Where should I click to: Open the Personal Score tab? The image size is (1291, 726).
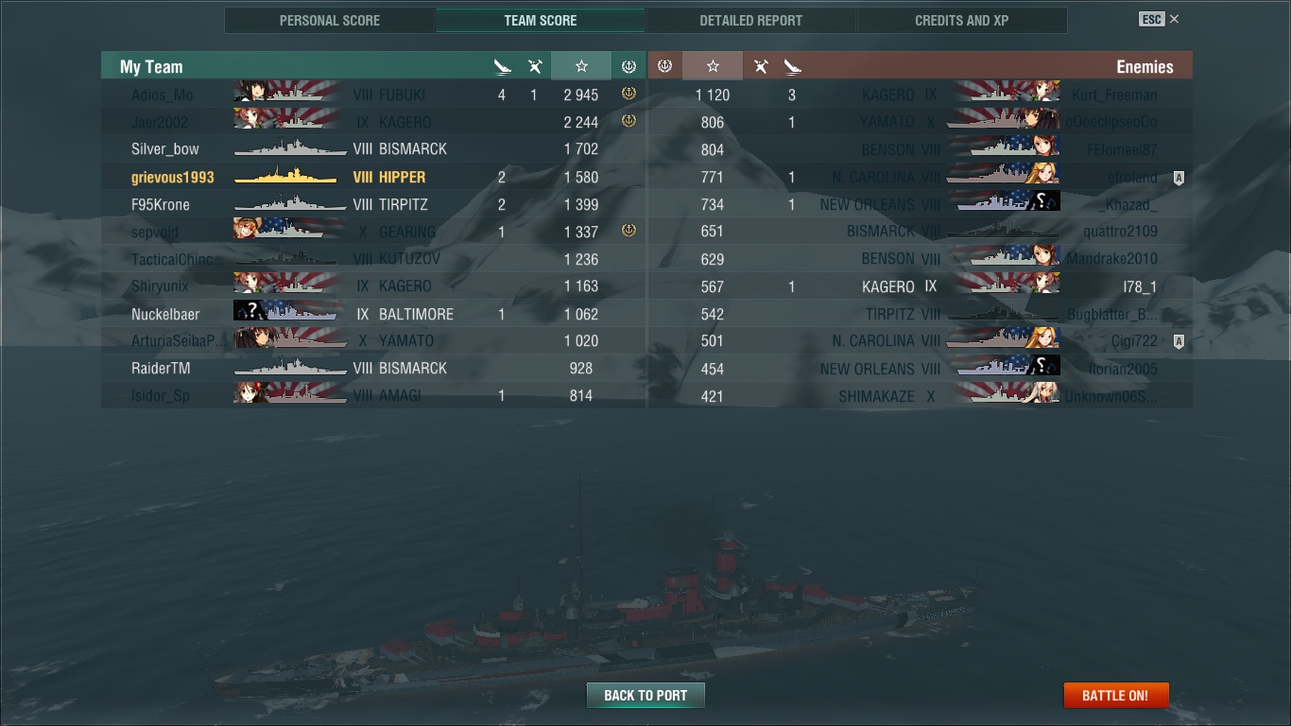(x=330, y=20)
